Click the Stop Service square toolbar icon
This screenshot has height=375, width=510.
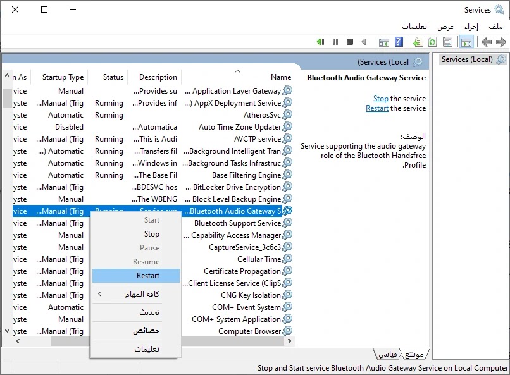pos(350,42)
